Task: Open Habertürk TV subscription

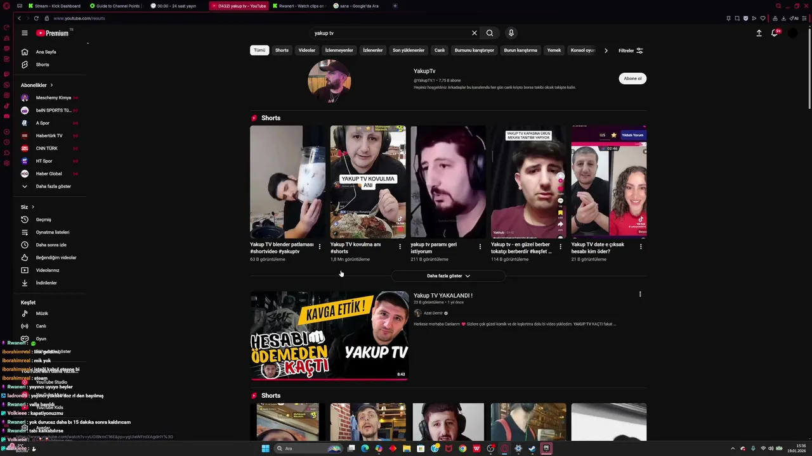Action: pyautogui.click(x=49, y=136)
